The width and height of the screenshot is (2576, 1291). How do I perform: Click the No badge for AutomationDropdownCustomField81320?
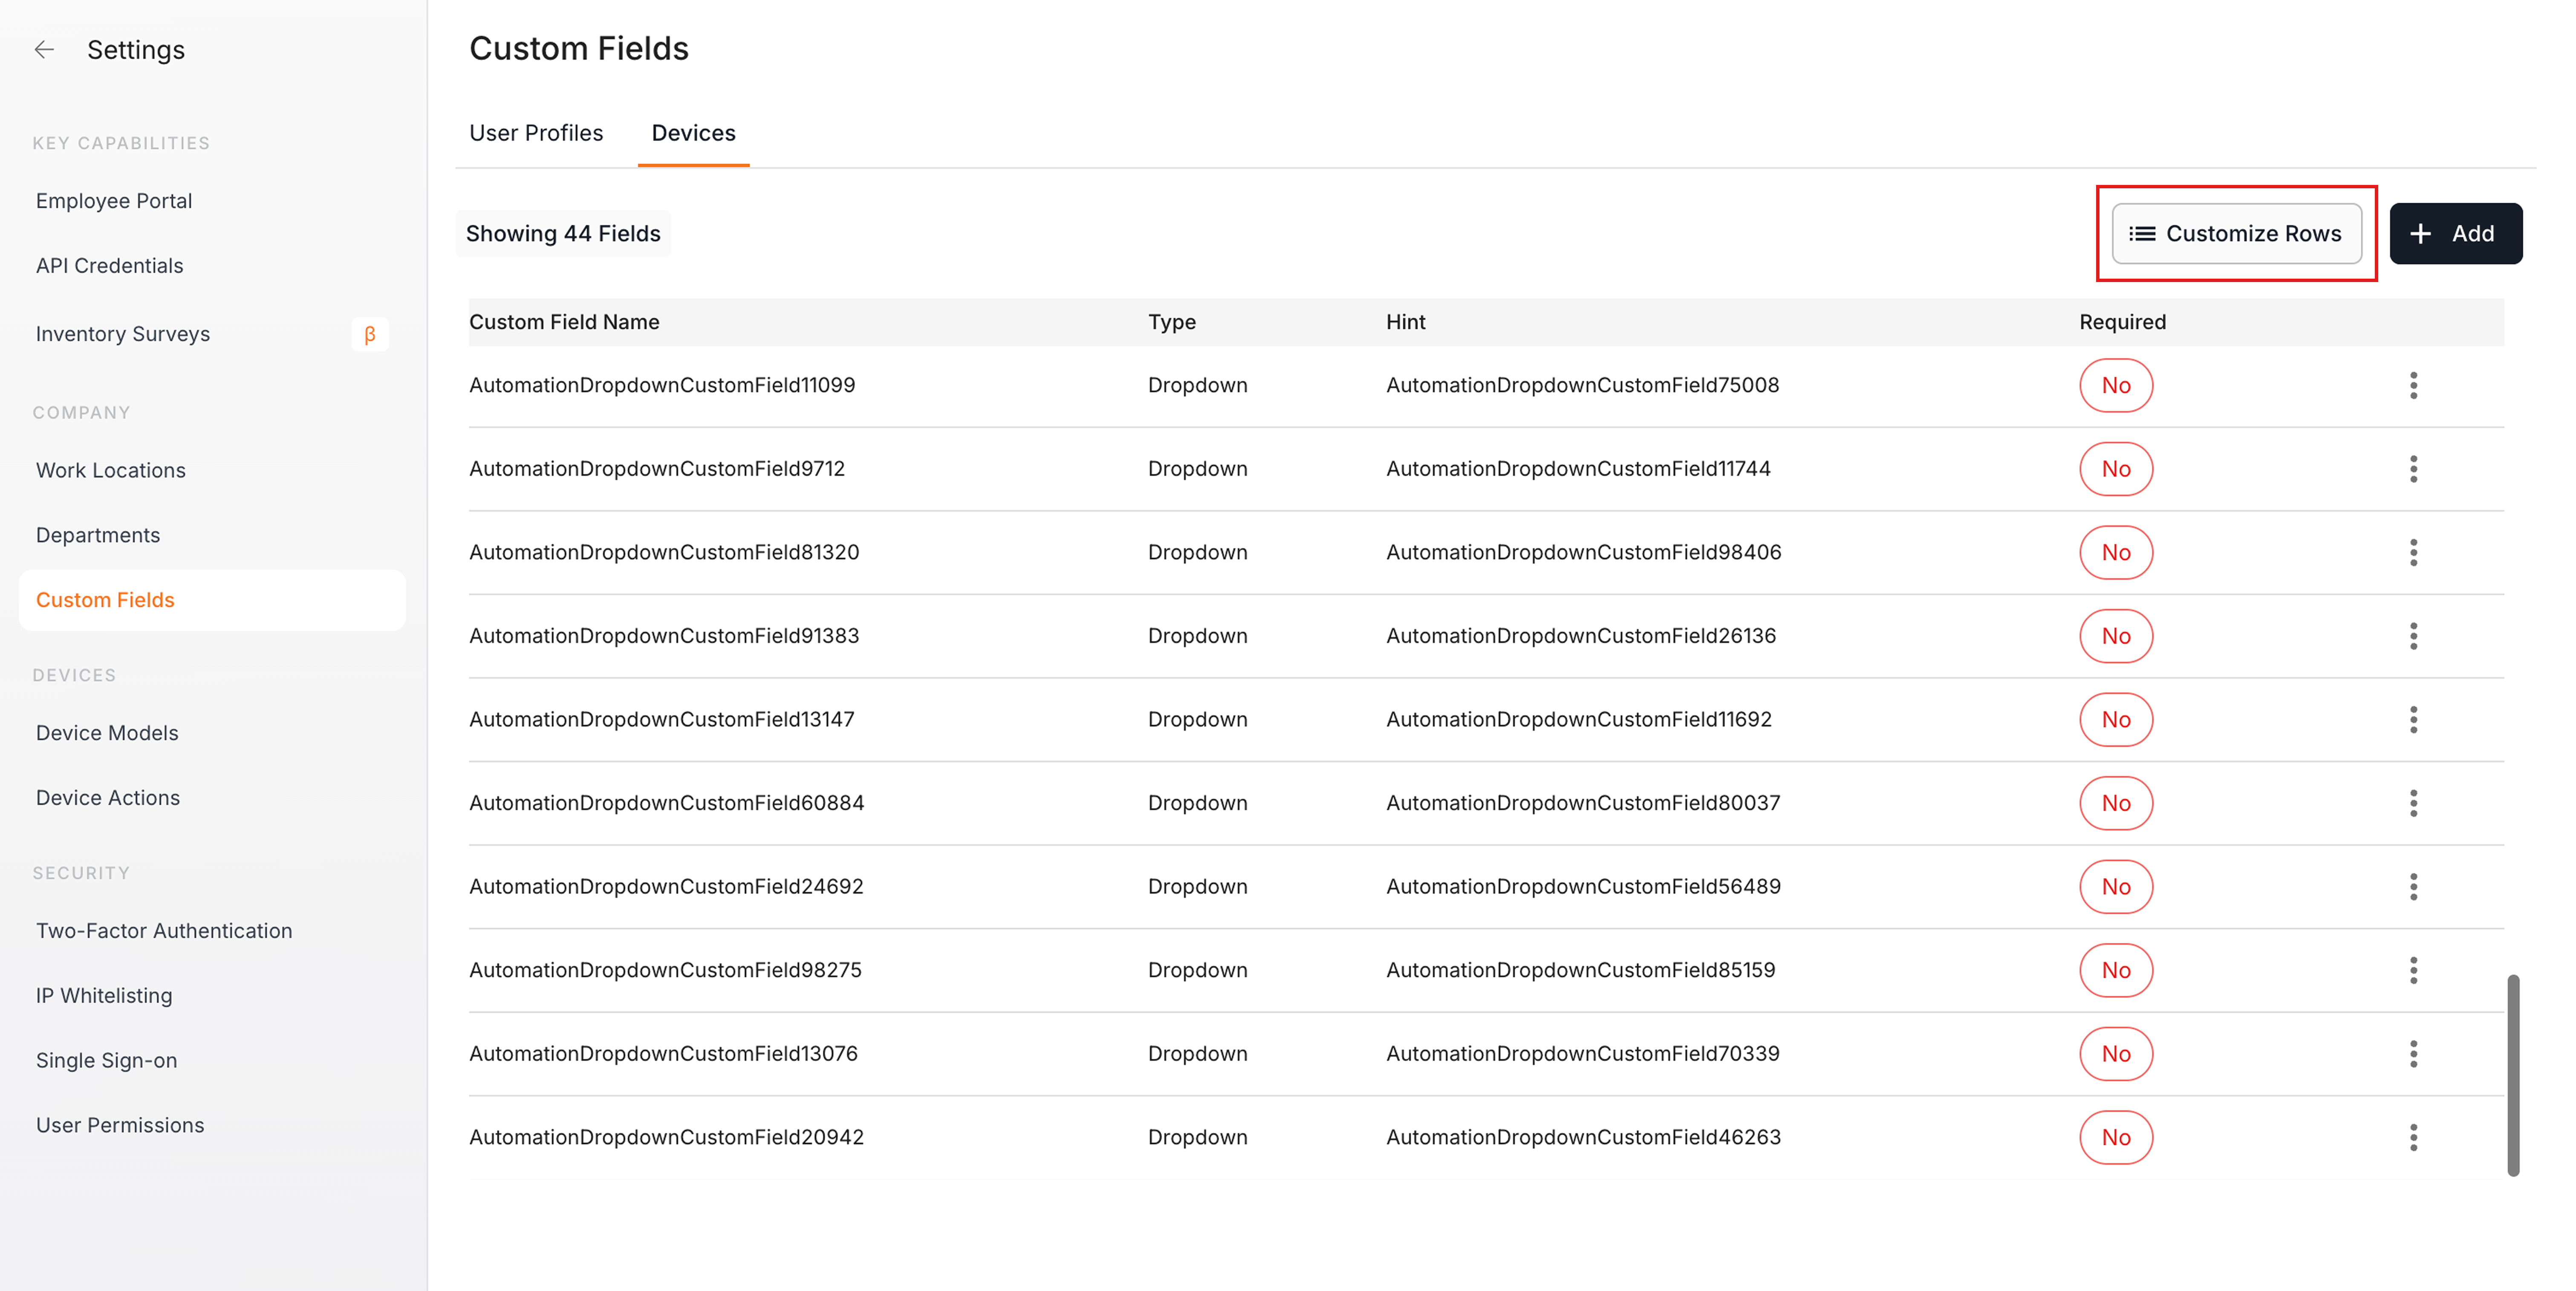coord(2116,553)
